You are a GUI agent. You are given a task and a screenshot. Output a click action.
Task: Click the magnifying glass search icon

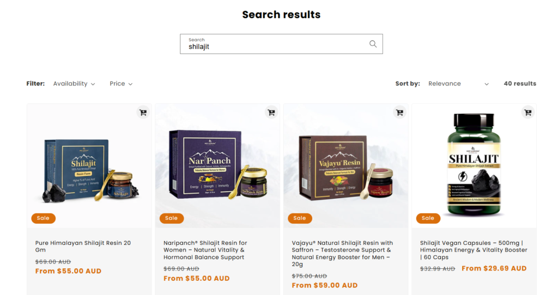coord(373,44)
